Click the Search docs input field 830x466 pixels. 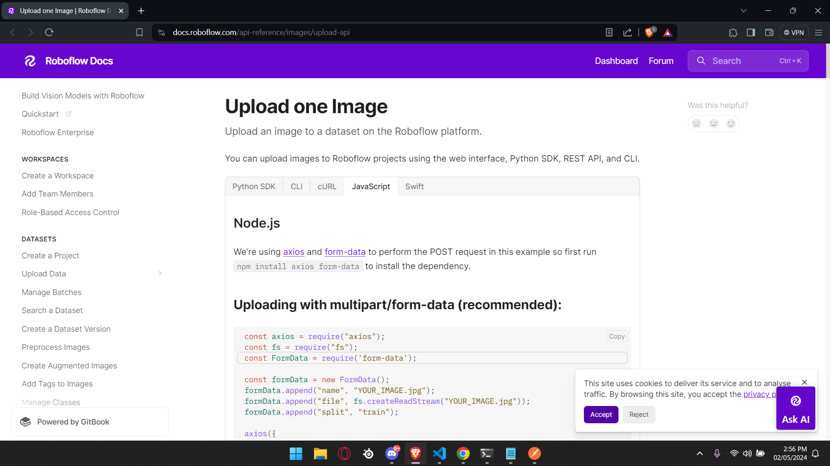748,61
